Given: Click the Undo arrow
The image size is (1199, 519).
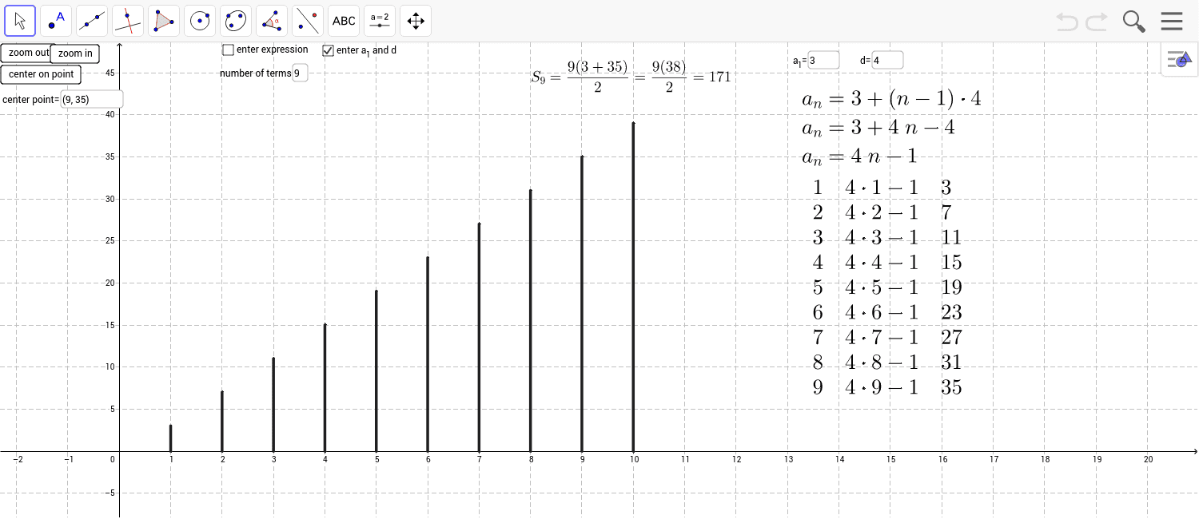Looking at the screenshot, I should point(1067,22).
